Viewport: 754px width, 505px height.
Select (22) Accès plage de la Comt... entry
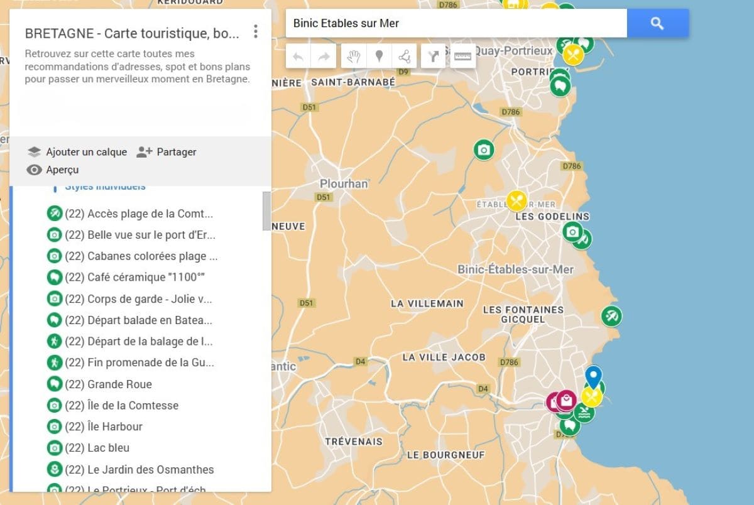pos(131,214)
